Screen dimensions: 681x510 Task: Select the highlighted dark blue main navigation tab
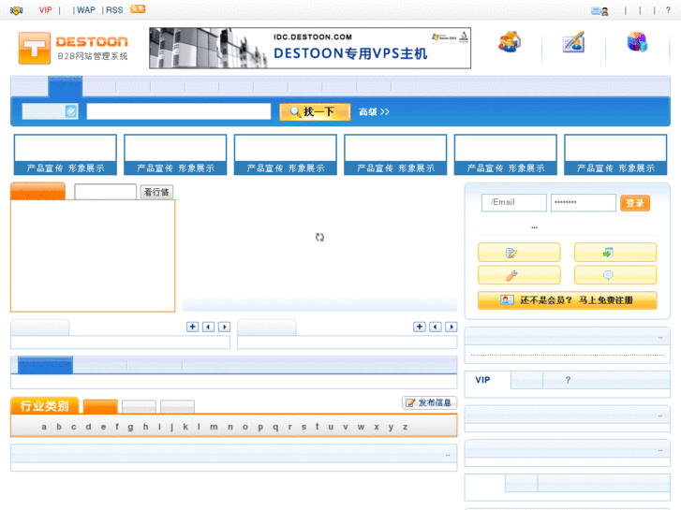[66, 86]
